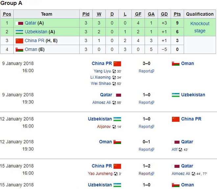Click the Pts column header abbreviation
The height and width of the screenshot is (189, 217).
point(177,14)
